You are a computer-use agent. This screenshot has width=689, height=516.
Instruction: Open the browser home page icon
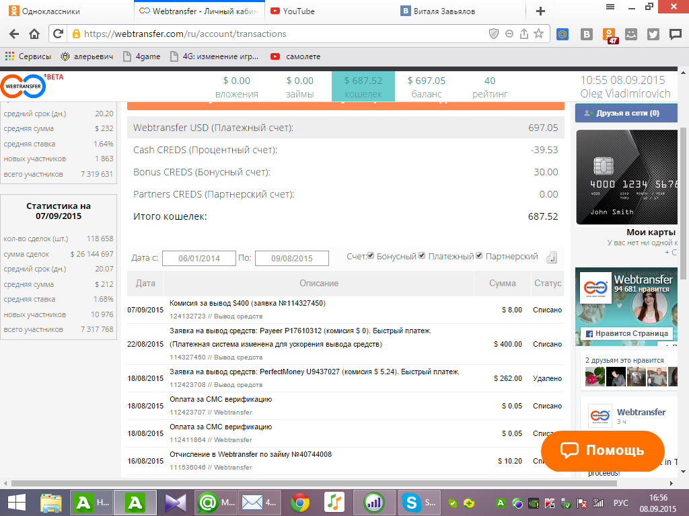coord(34,34)
